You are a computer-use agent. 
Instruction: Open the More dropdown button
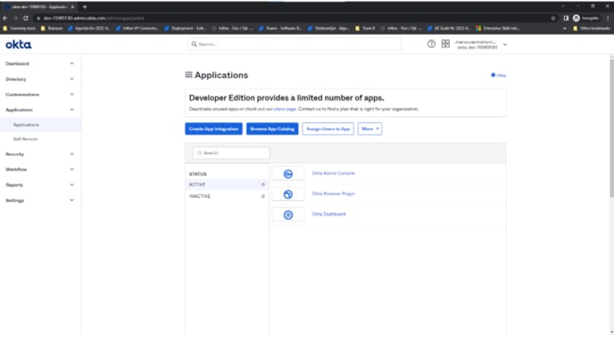coord(369,128)
